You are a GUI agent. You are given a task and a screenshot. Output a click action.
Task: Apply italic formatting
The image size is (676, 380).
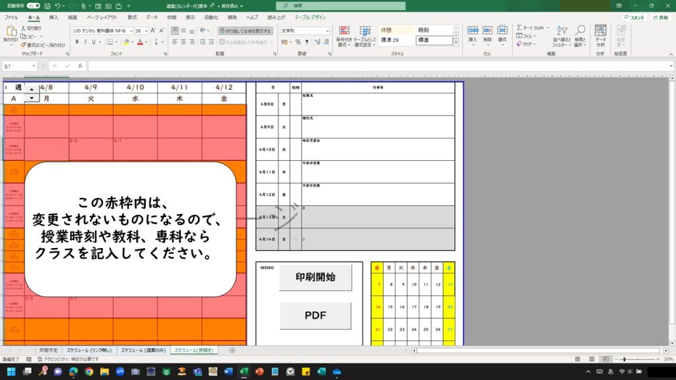[85, 42]
